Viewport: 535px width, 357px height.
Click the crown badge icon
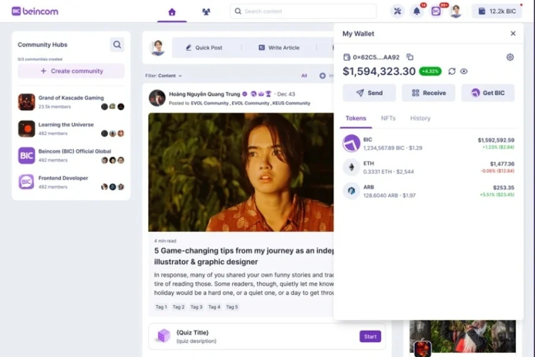261,94
